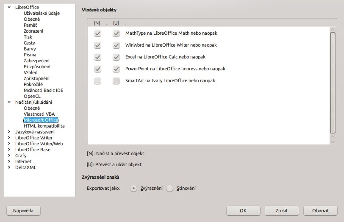Select the SmartArt conversion row text
Screen dimensions: 344x222
click(x=170, y=80)
